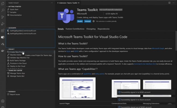Open the Search view in activity bar
177x108 pixels.
(3, 10)
